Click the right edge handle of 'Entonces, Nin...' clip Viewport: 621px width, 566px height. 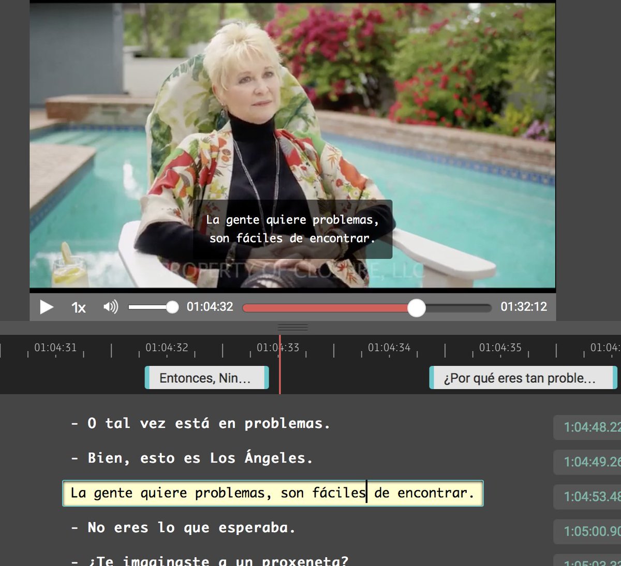tap(267, 378)
